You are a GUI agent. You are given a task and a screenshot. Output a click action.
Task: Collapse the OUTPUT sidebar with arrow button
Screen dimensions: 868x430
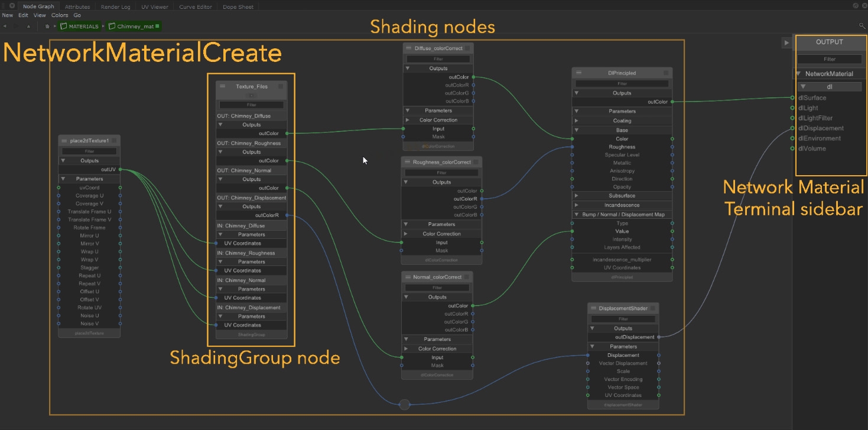pos(786,42)
